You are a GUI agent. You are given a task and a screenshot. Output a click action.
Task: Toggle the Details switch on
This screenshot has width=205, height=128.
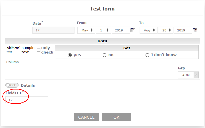[x=12, y=85]
